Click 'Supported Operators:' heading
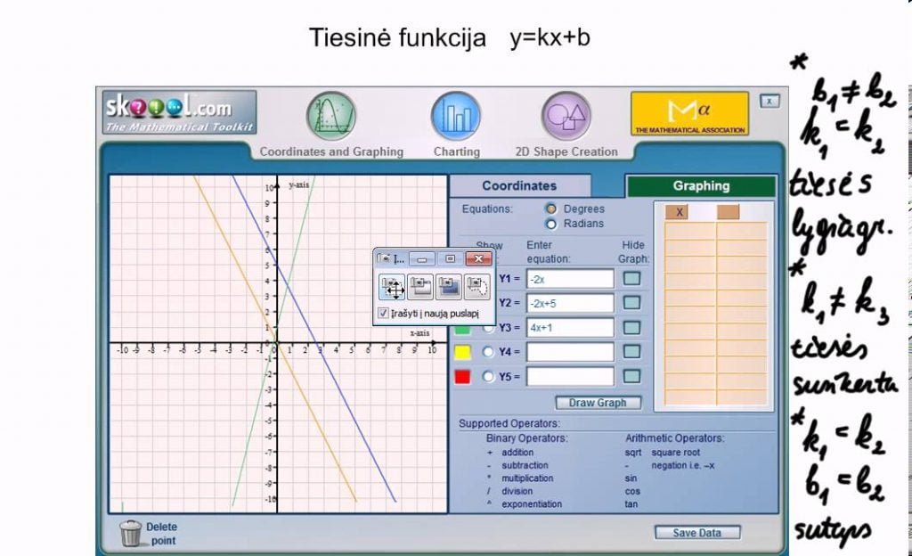Image resolution: width=912 pixels, height=556 pixels. tap(509, 423)
